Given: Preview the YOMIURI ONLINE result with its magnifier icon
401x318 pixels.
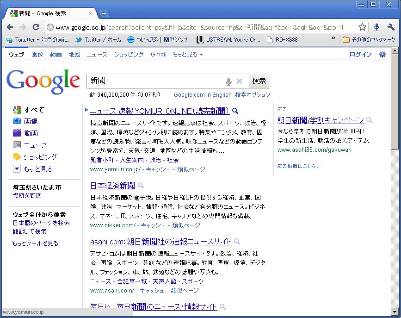Looking at the screenshot, I should coord(235,111).
